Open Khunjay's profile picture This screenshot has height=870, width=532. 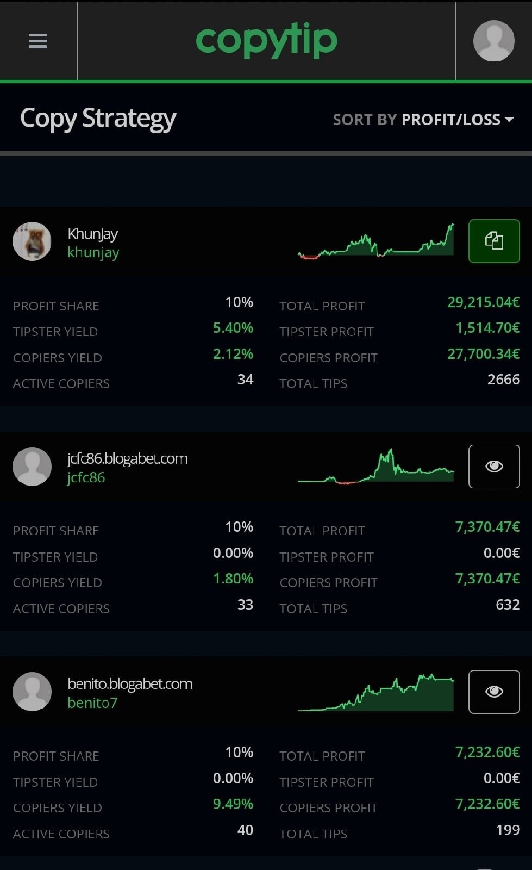(32, 241)
